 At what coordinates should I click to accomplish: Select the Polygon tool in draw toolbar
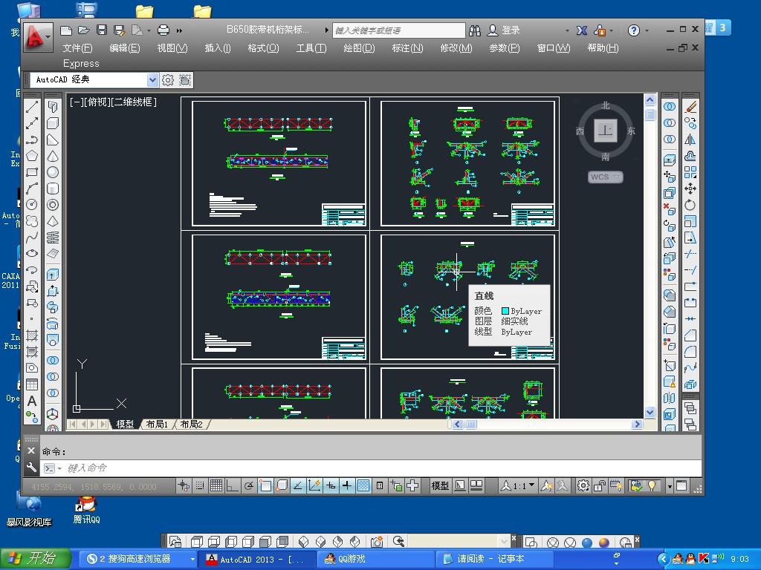coord(32,156)
